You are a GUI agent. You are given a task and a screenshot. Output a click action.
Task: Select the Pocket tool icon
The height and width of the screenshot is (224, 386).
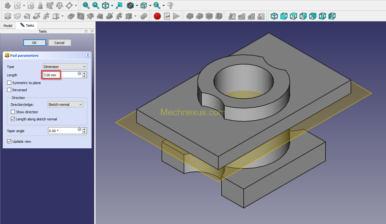71,16
